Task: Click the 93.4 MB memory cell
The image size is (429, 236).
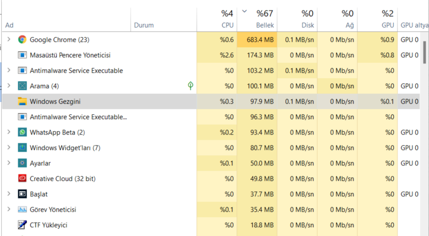Action: pyautogui.click(x=257, y=132)
